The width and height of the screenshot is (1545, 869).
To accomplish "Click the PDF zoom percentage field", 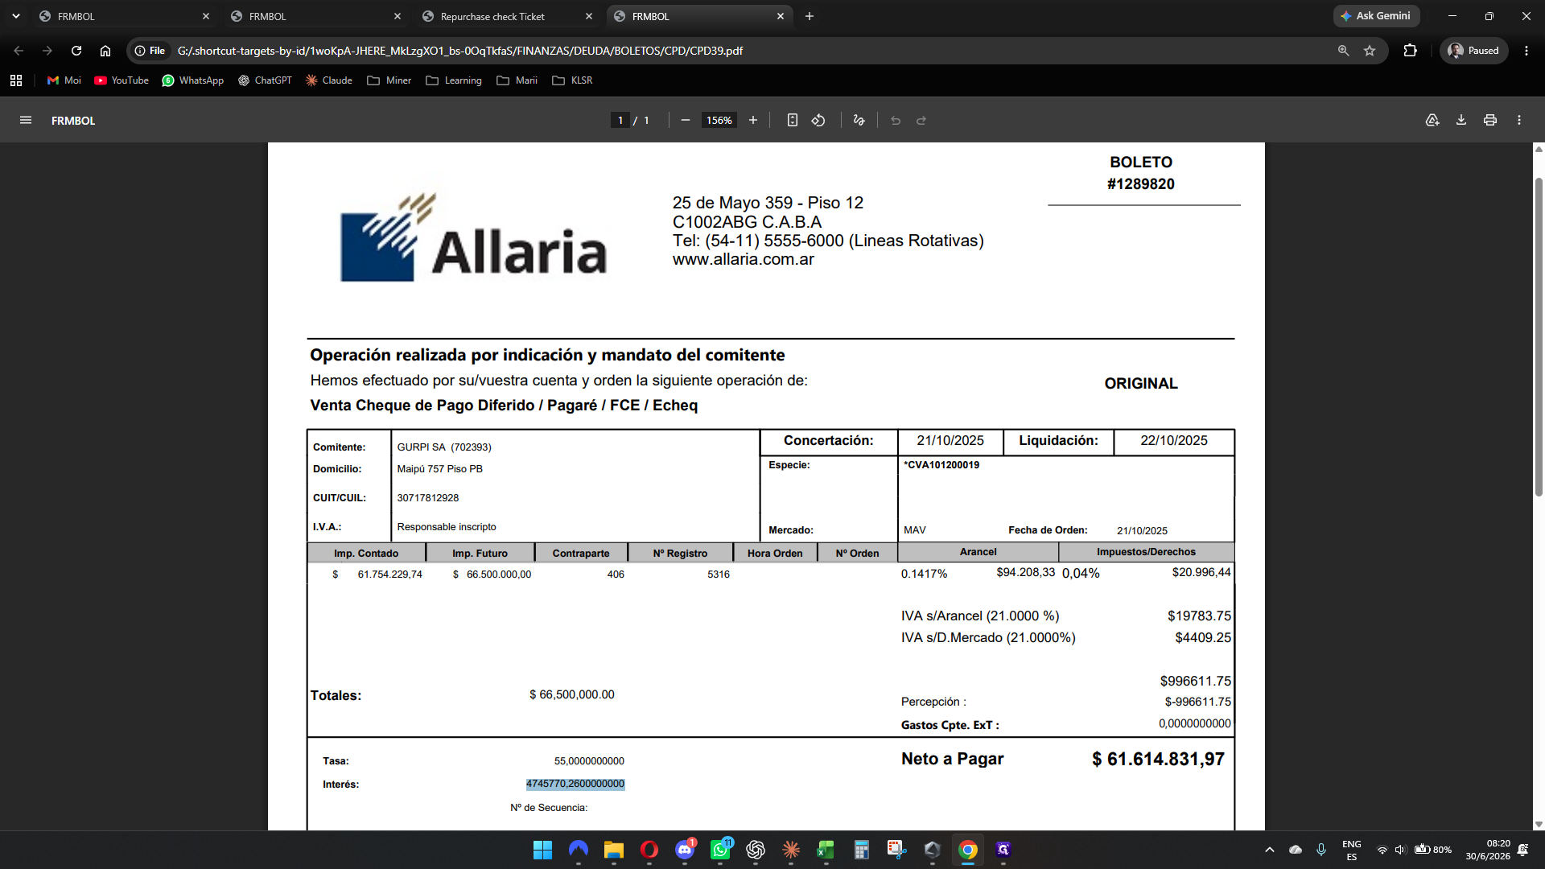I will pyautogui.click(x=719, y=121).
